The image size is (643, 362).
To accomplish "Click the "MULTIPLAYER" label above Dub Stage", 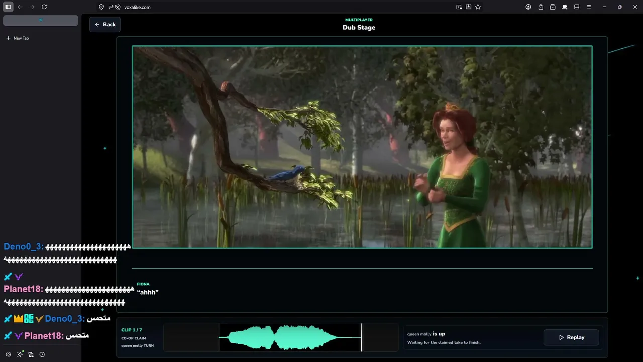I will 359,20.
